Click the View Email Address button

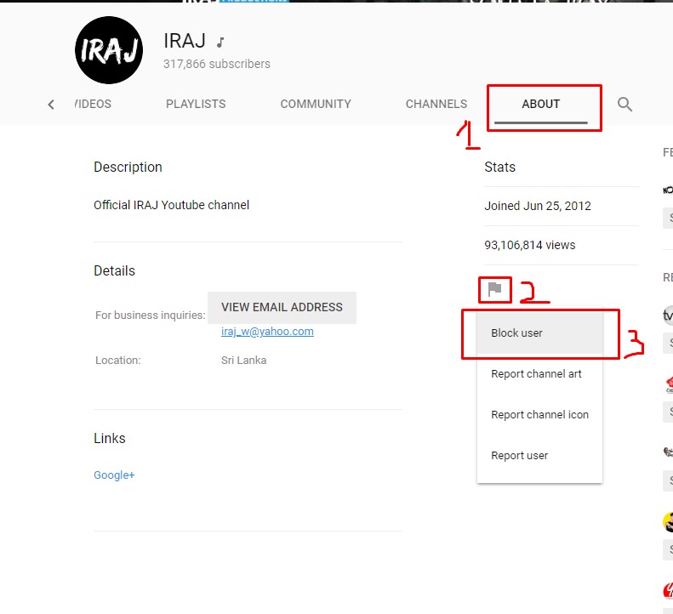pyautogui.click(x=282, y=307)
